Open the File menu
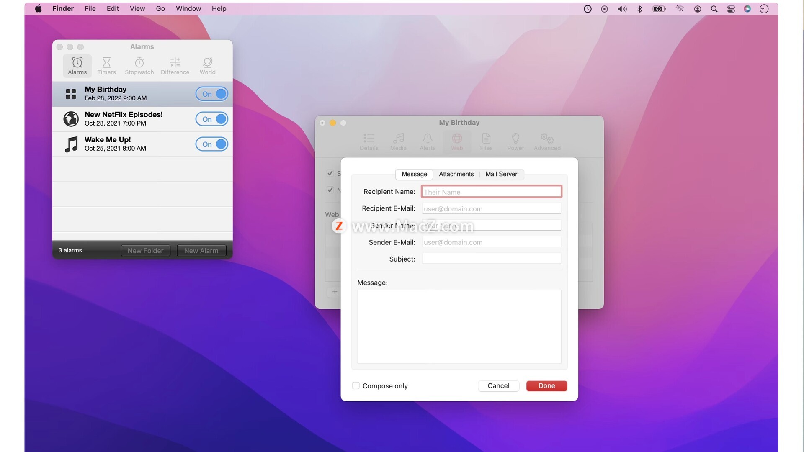Viewport: 804px width, 452px height. pyautogui.click(x=90, y=8)
